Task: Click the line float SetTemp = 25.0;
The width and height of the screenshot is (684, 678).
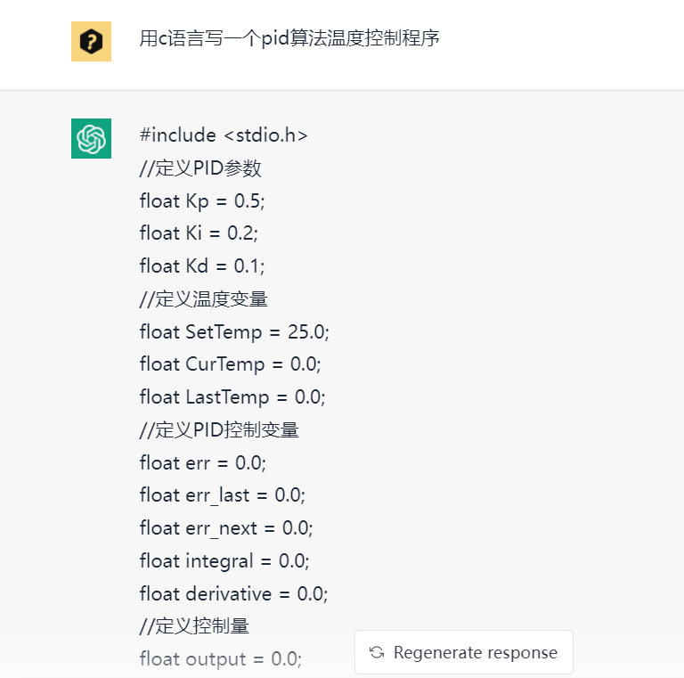Action: tap(234, 331)
